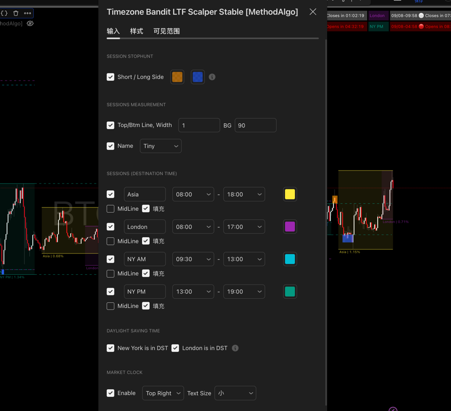Click the London session name field

click(x=145, y=227)
